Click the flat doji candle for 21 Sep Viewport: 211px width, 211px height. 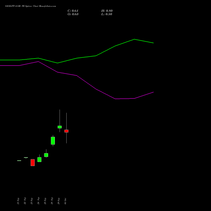(x=19, y=160)
